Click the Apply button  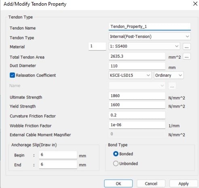[184, 184]
